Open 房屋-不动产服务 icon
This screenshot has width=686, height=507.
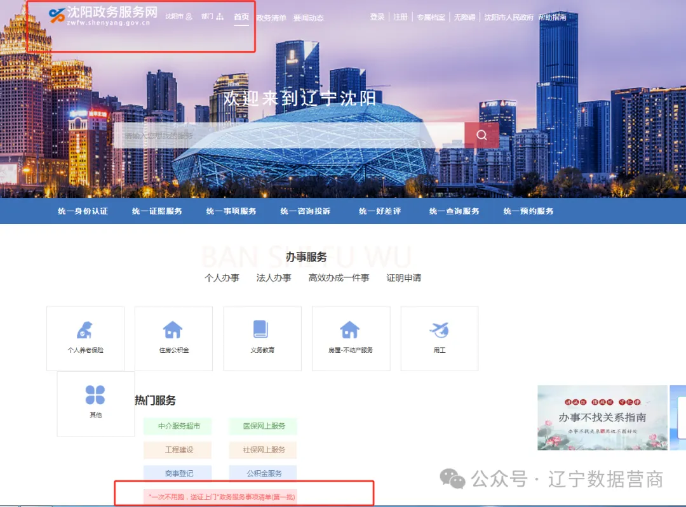point(350,331)
